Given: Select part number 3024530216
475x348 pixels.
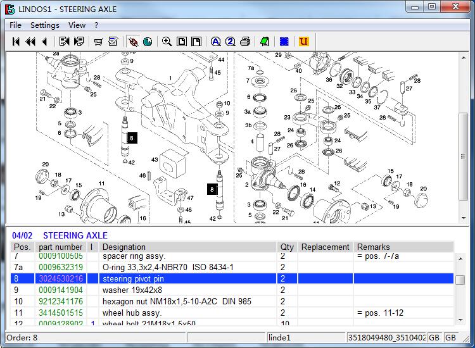Looking at the screenshot, I should click(61, 278).
